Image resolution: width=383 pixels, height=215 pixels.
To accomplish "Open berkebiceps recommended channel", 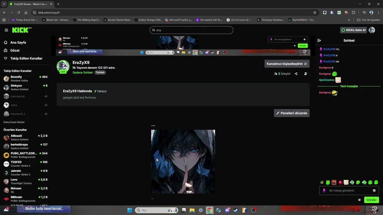I will 25,146.
